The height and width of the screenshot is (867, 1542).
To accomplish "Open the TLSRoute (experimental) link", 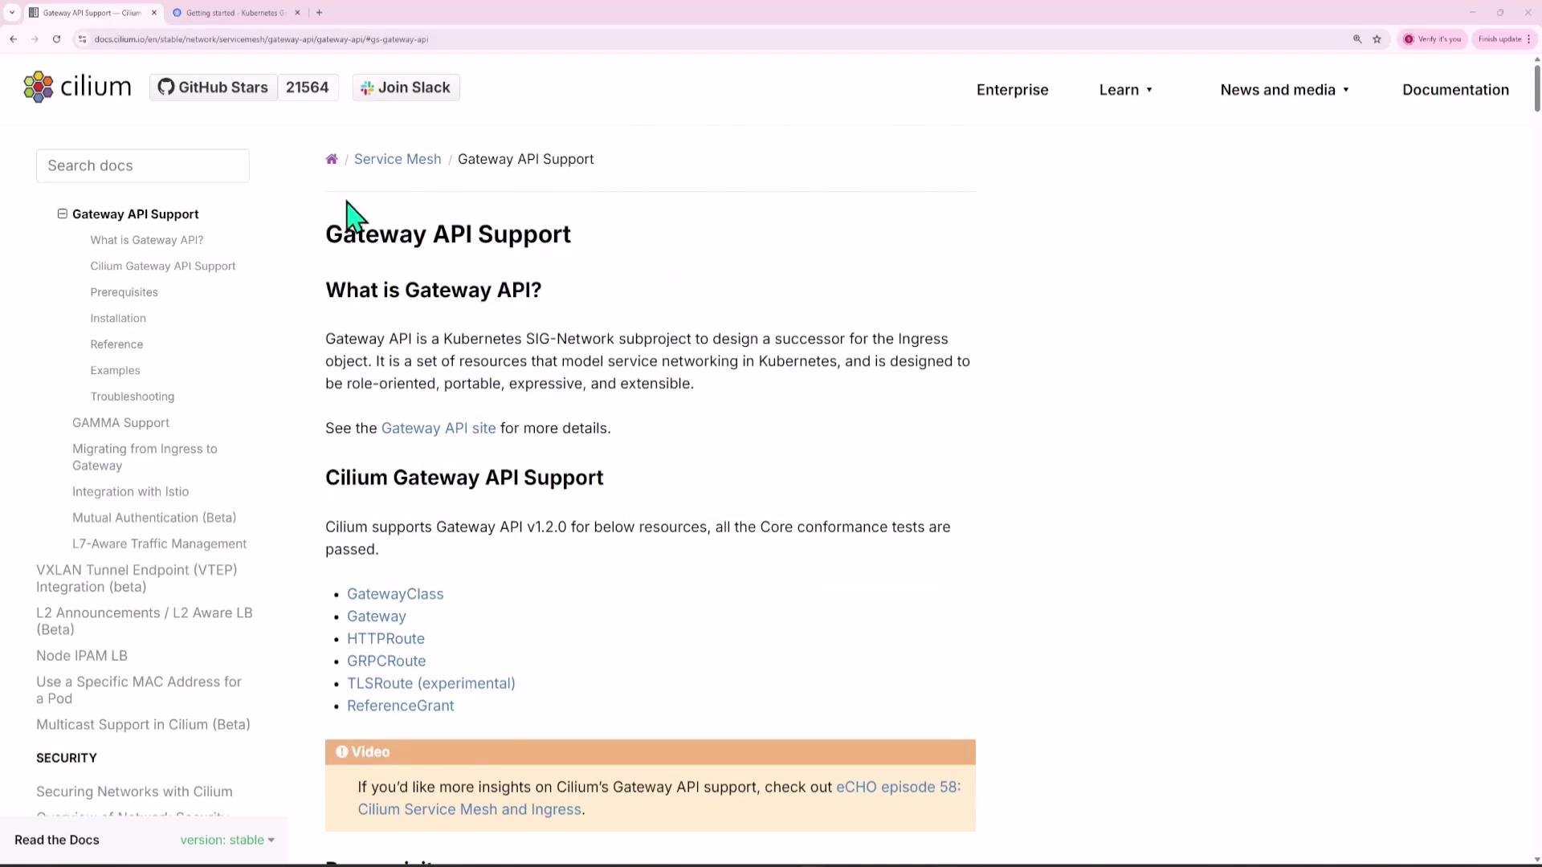I will 431,683.
